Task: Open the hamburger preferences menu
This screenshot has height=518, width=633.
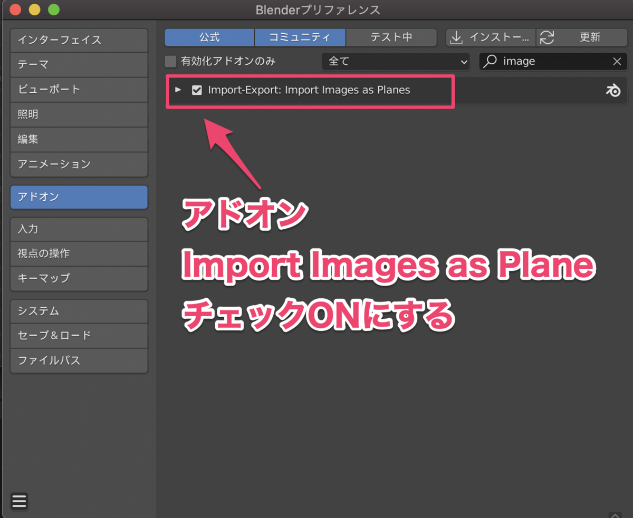Action: pos(19,501)
